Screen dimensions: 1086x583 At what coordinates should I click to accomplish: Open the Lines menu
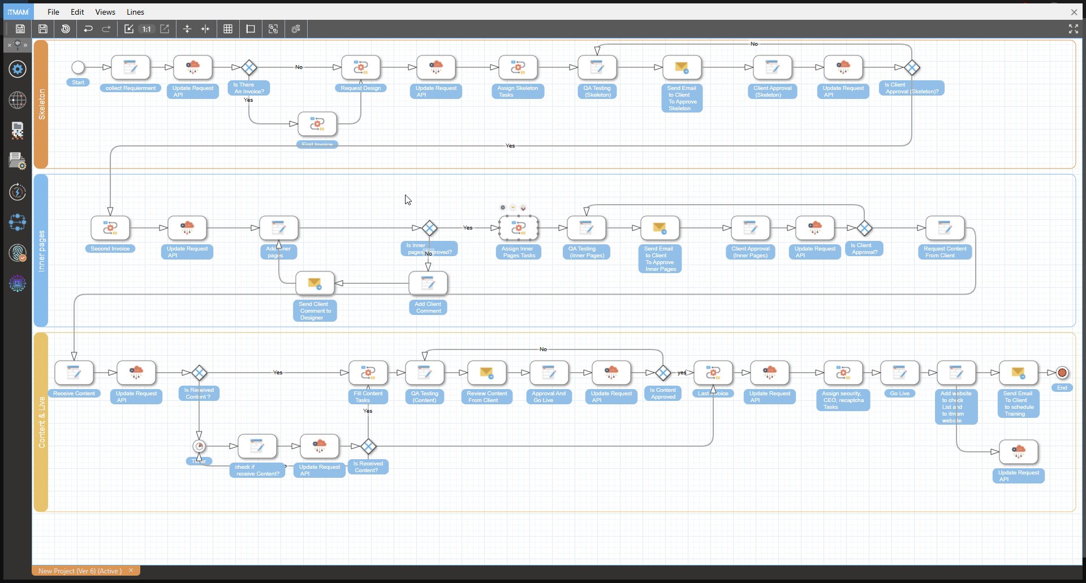[x=135, y=12]
